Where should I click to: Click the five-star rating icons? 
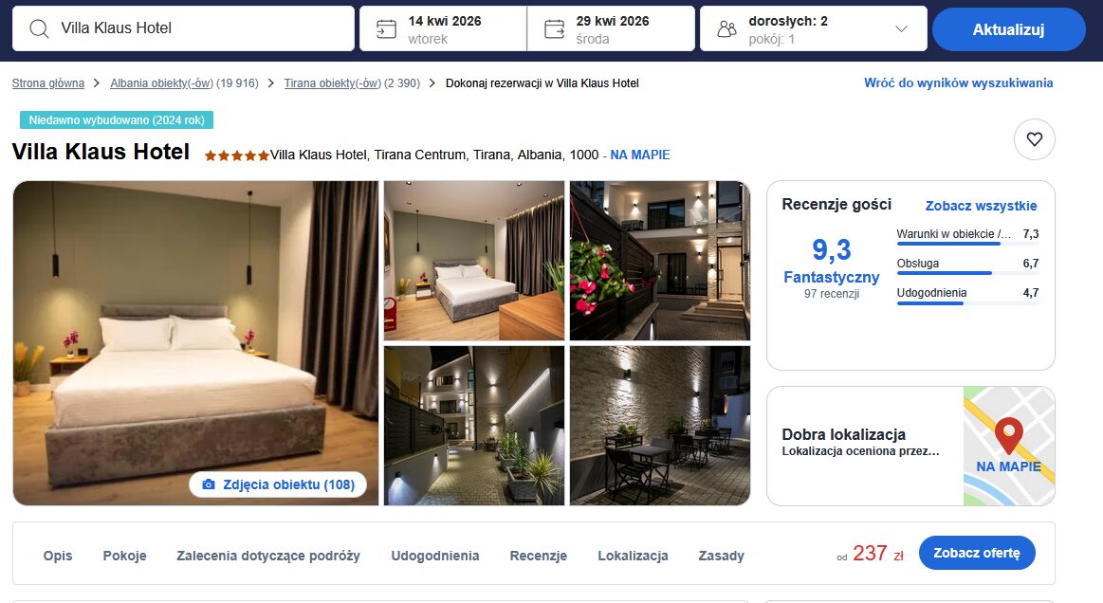point(237,155)
